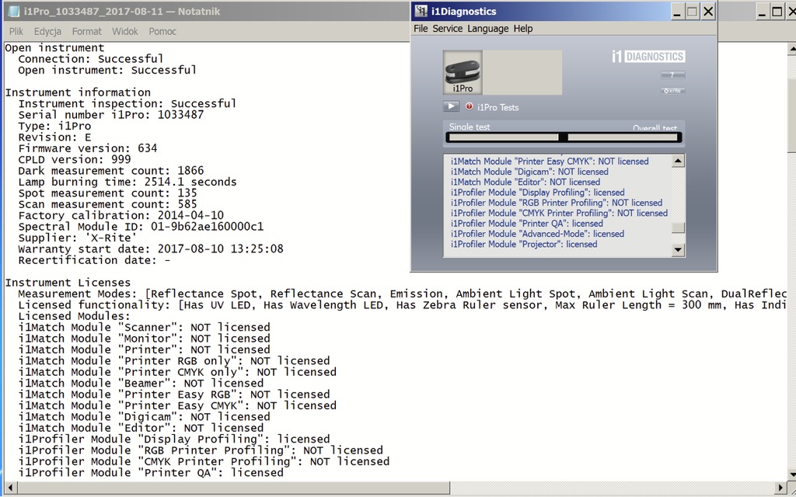Click the Notatnik title bar document icon
The image size is (796, 497).
pyautogui.click(x=14, y=11)
